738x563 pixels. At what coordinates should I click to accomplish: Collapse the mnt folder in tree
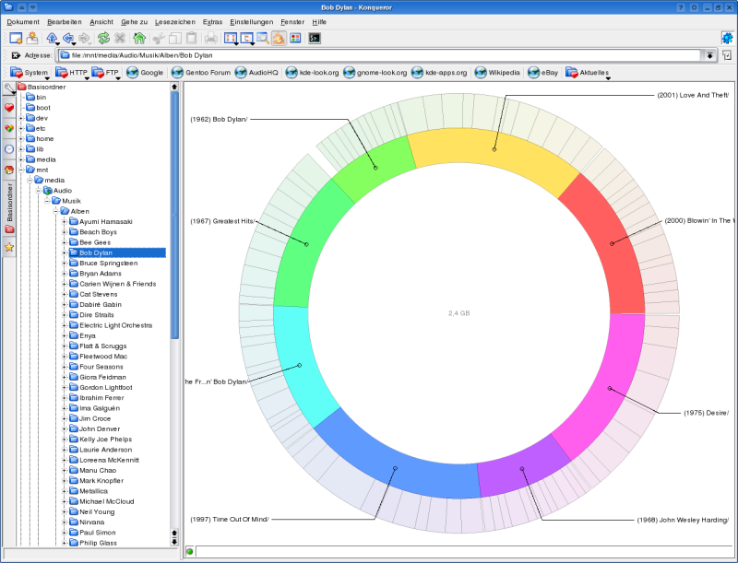tap(21, 170)
